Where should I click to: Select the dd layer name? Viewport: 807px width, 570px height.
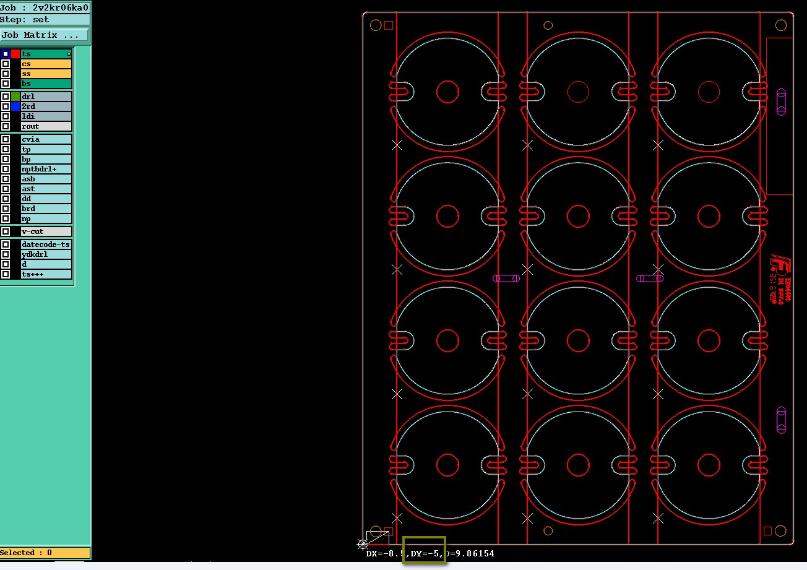[46, 199]
